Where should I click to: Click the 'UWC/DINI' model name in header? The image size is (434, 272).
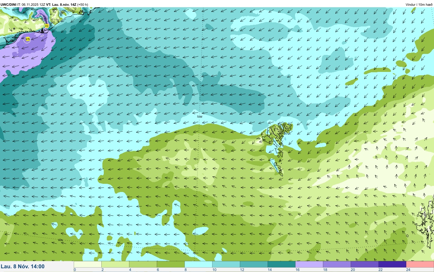click(x=8, y=5)
